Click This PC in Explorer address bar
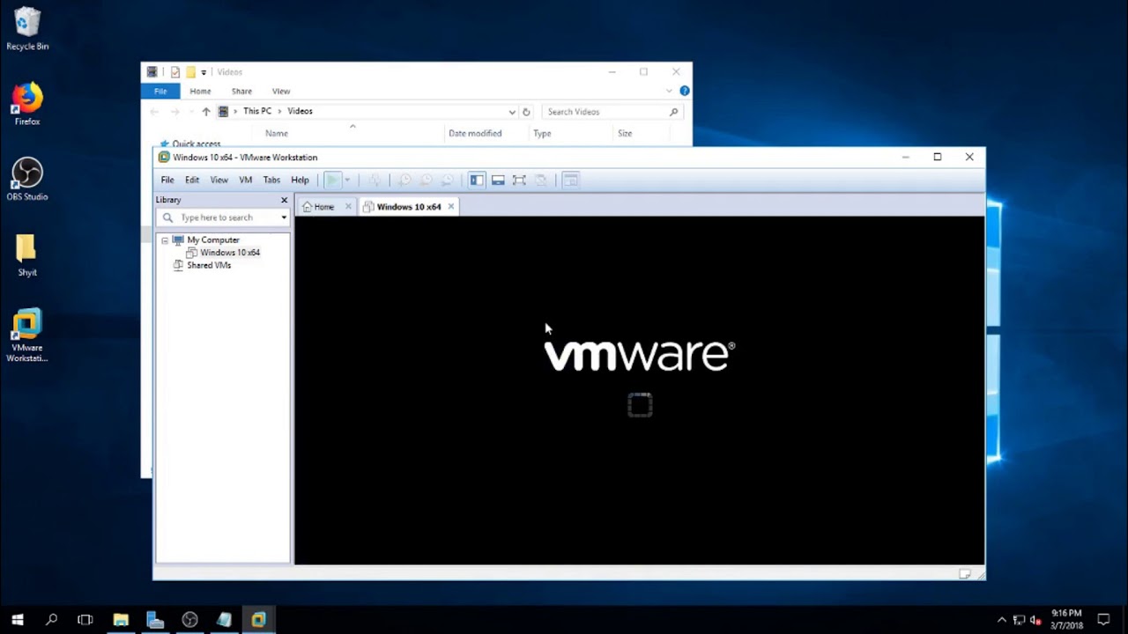 tap(257, 111)
